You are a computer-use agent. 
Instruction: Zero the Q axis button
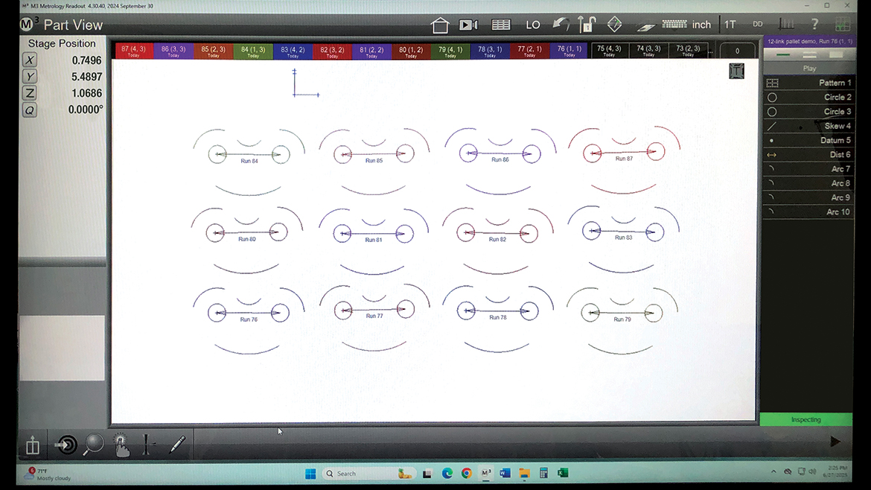coord(30,110)
